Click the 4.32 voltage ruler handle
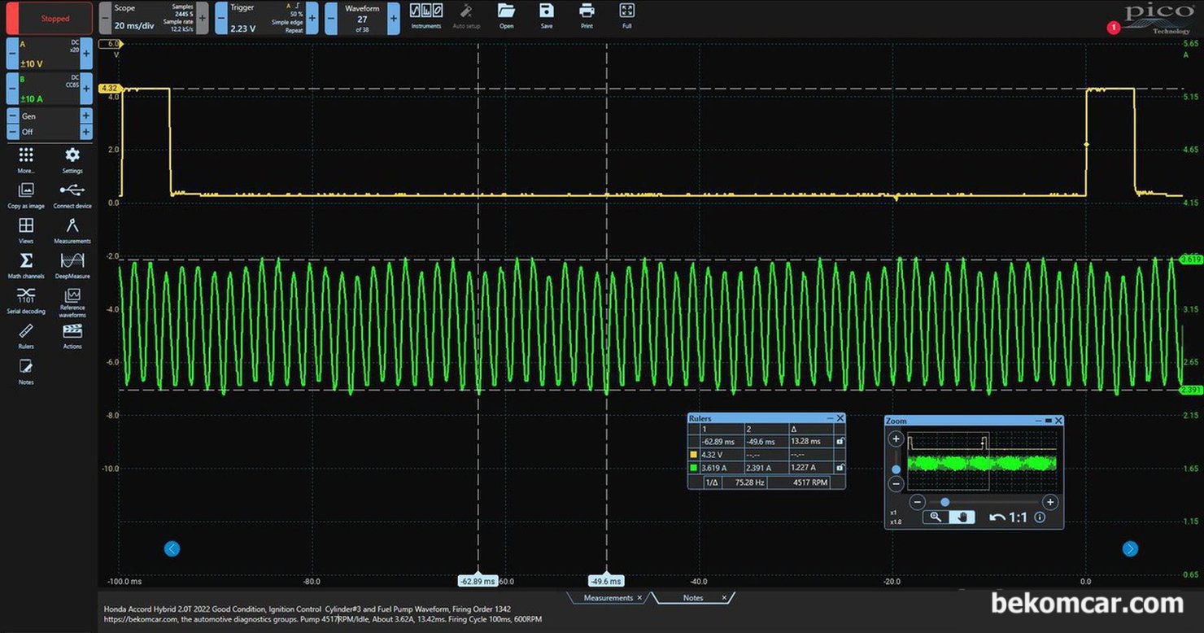This screenshot has width=1204, height=633. pos(108,88)
